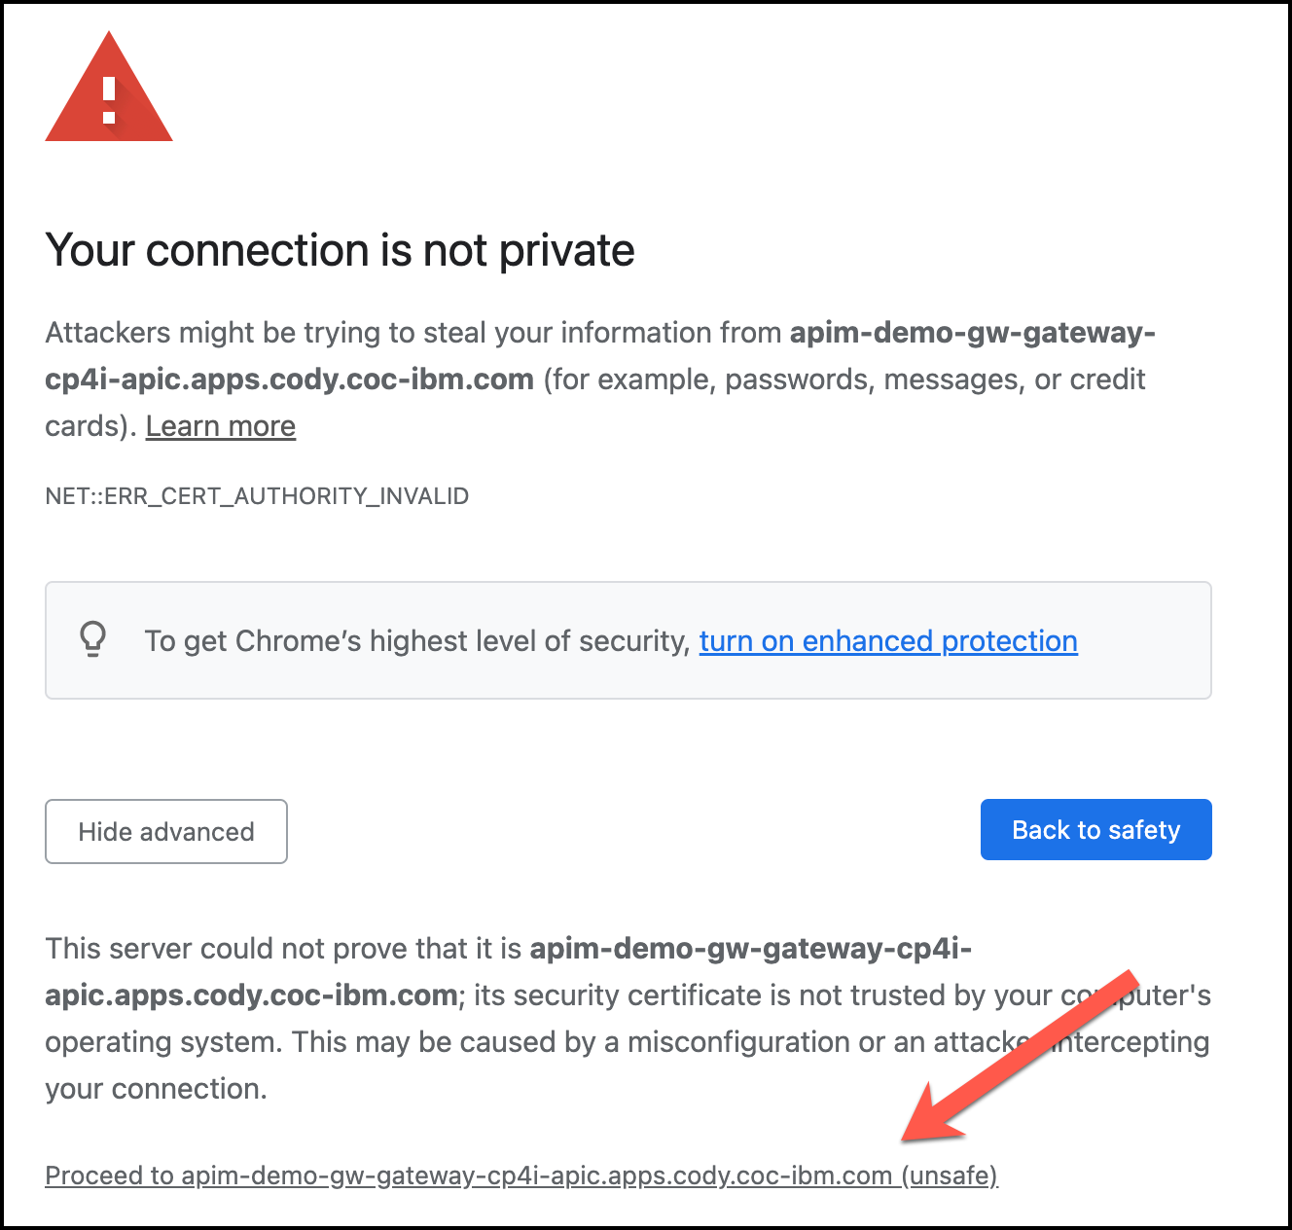Click the final "your connection." line of text
Image resolution: width=1292 pixels, height=1230 pixels.
(x=156, y=1089)
